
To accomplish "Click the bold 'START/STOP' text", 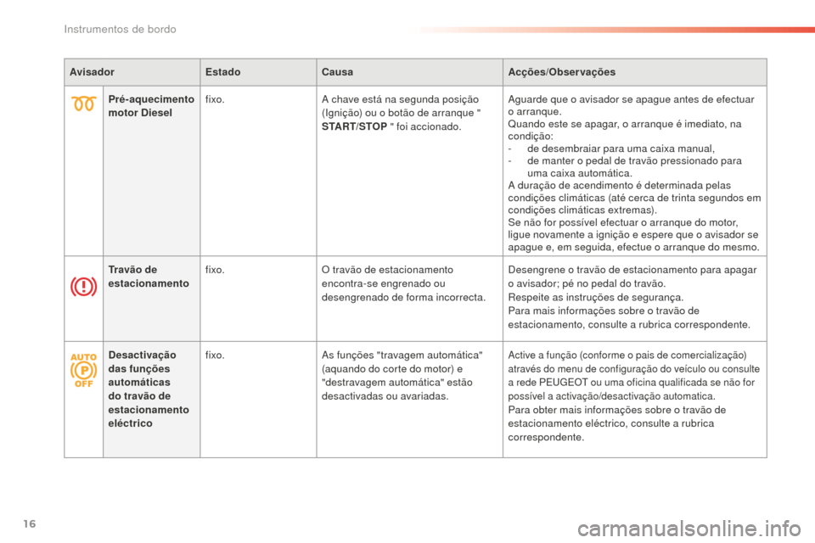I will tap(355, 126).
